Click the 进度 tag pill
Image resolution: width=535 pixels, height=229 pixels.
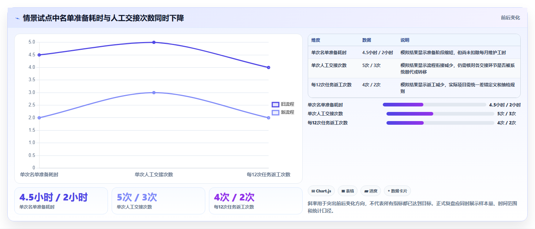(x=371, y=191)
